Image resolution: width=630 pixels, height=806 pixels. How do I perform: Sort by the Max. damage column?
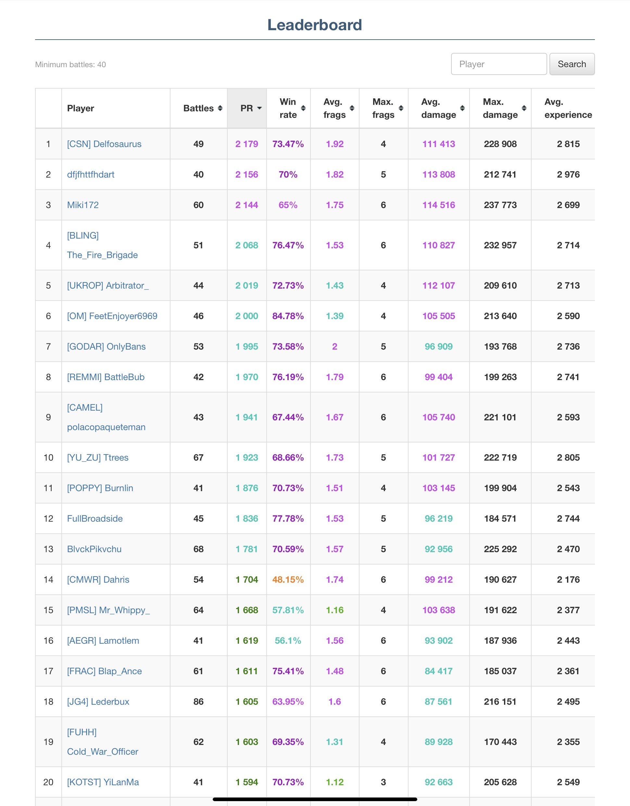click(x=523, y=108)
